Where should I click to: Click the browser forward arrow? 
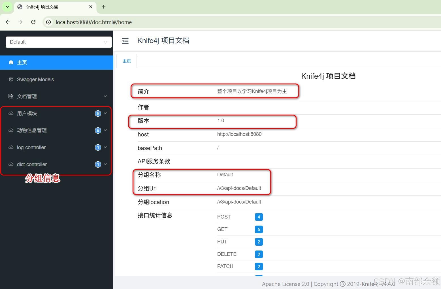click(x=20, y=22)
